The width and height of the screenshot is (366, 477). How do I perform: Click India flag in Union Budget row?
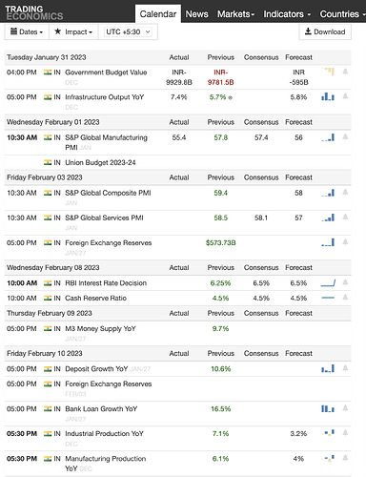[48, 162]
